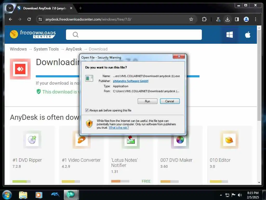Launch Media Player from taskbar
Image resolution: width=266 pixels, height=200 pixels.
pyautogui.click(x=39, y=195)
